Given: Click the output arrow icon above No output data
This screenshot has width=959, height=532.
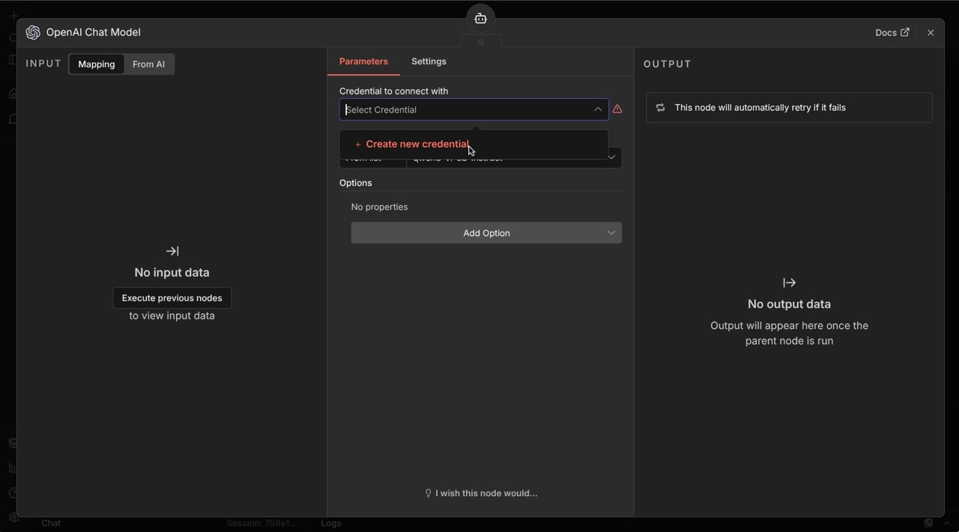Looking at the screenshot, I should (789, 282).
